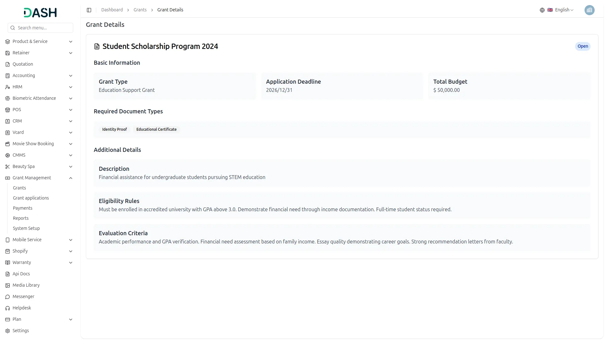The image size is (606, 341).
Task: Navigate to Grants breadcrumb link
Action: click(140, 10)
